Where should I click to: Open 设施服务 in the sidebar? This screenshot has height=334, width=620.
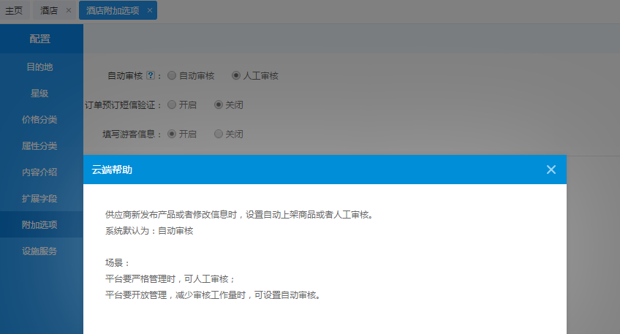[39, 251]
